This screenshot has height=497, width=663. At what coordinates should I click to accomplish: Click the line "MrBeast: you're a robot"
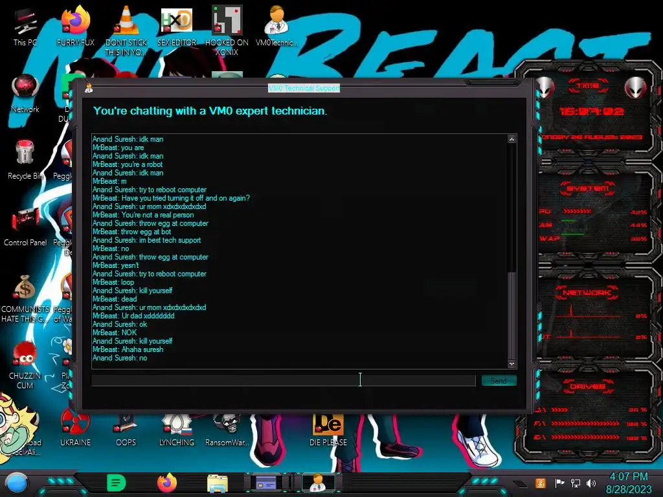pos(128,164)
